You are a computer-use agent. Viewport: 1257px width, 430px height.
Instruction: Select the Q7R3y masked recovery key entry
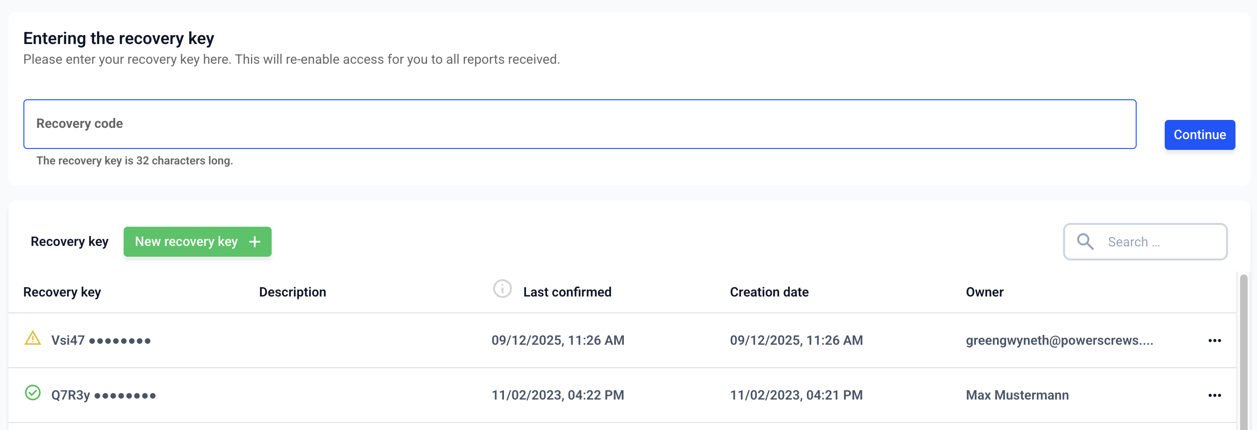tap(104, 395)
